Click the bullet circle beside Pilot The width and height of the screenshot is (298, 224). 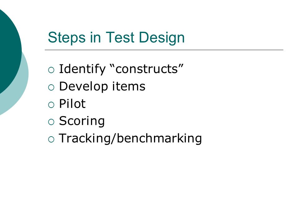click(x=51, y=105)
